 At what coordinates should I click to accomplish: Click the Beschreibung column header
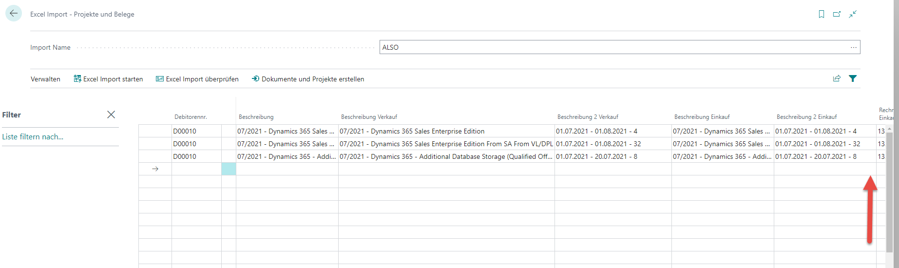pyautogui.click(x=256, y=117)
